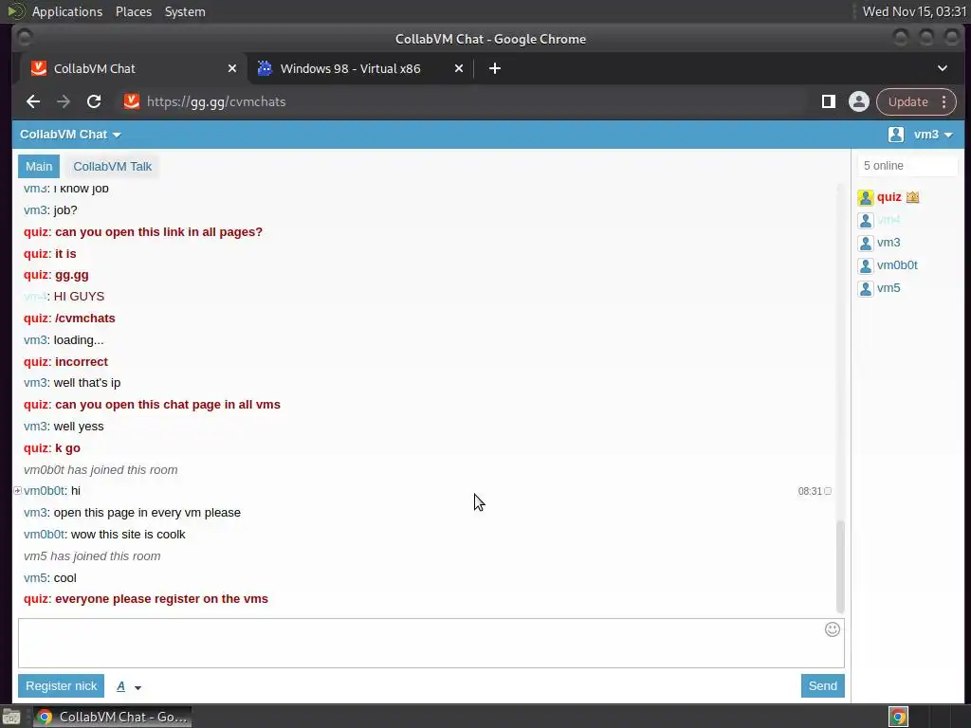Click vm3's avatar in user list
The height and width of the screenshot is (728, 971).
point(865,244)
